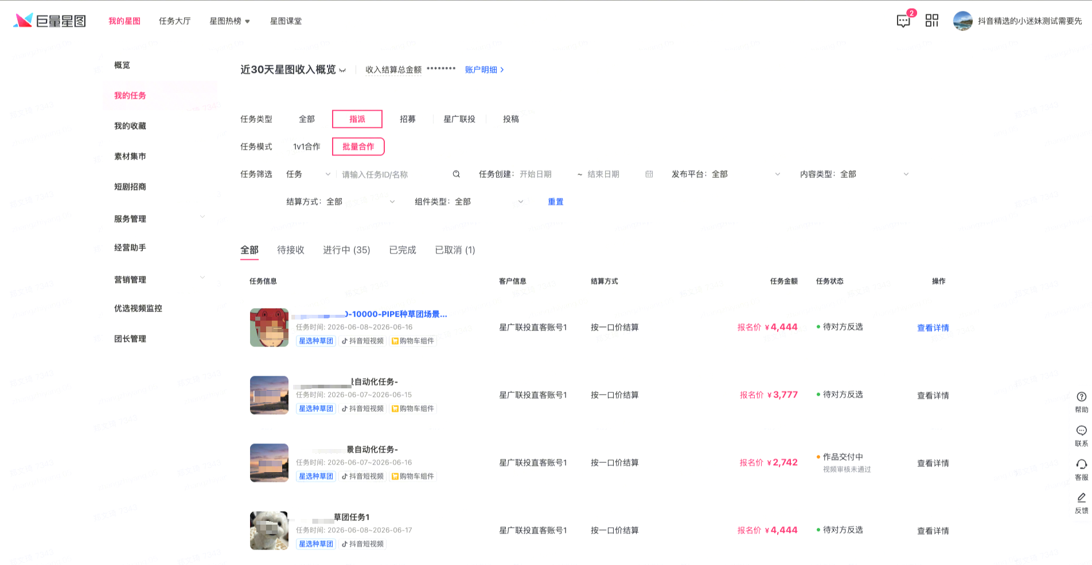The image size is (1092, 565).
Task: Open the 帮助 help icon
Action: (1081, 402)
